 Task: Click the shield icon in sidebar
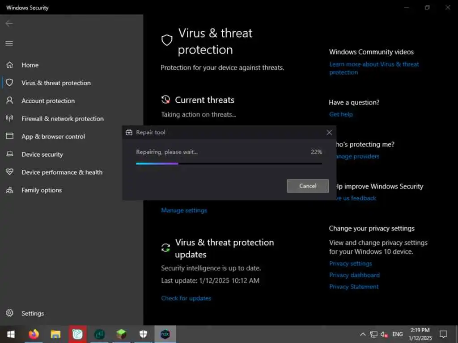click(x=10, y=83)
